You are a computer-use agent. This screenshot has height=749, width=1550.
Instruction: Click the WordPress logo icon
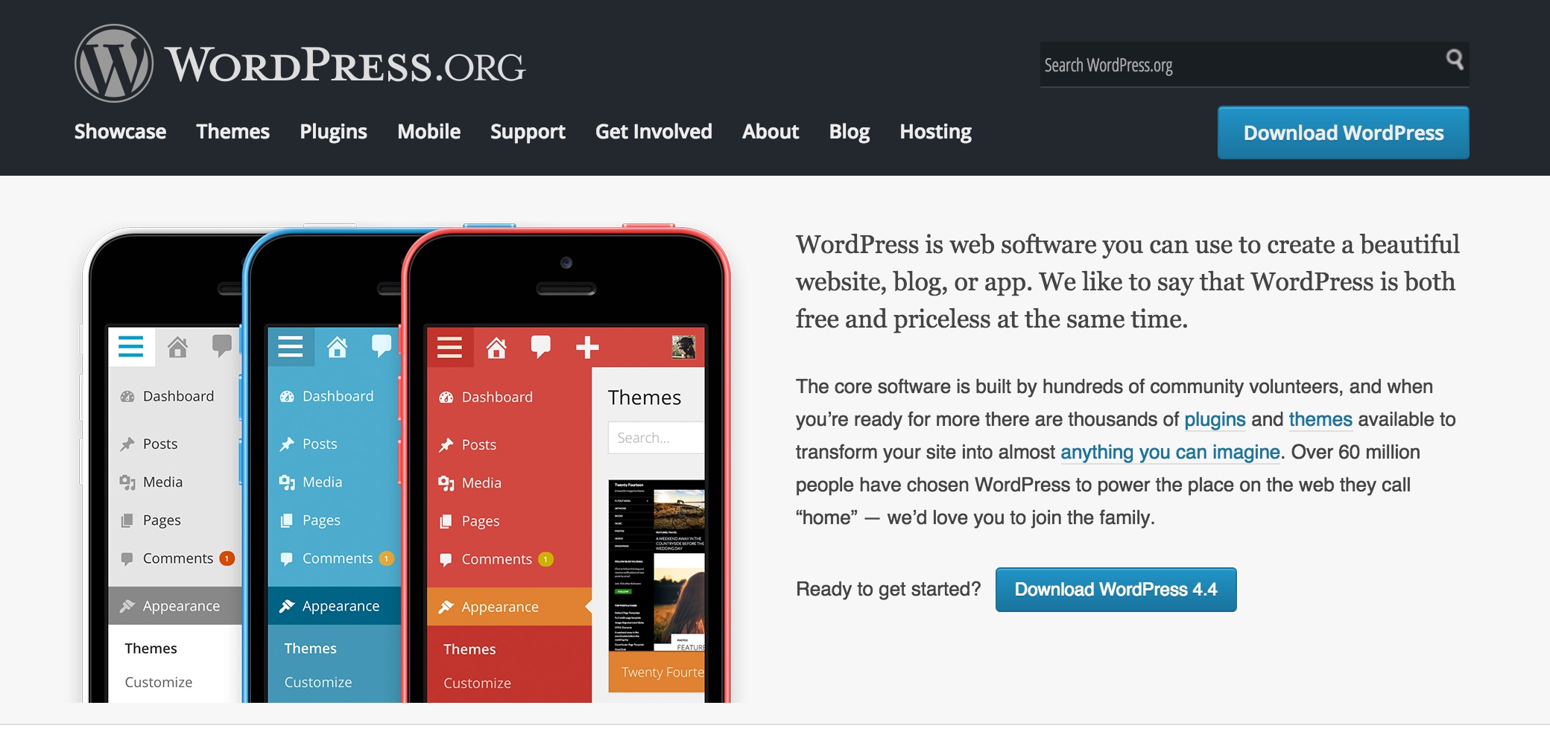(114, 63)
